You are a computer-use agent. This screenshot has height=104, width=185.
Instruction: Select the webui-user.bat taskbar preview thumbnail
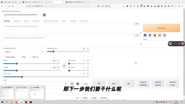coord(22,93)
